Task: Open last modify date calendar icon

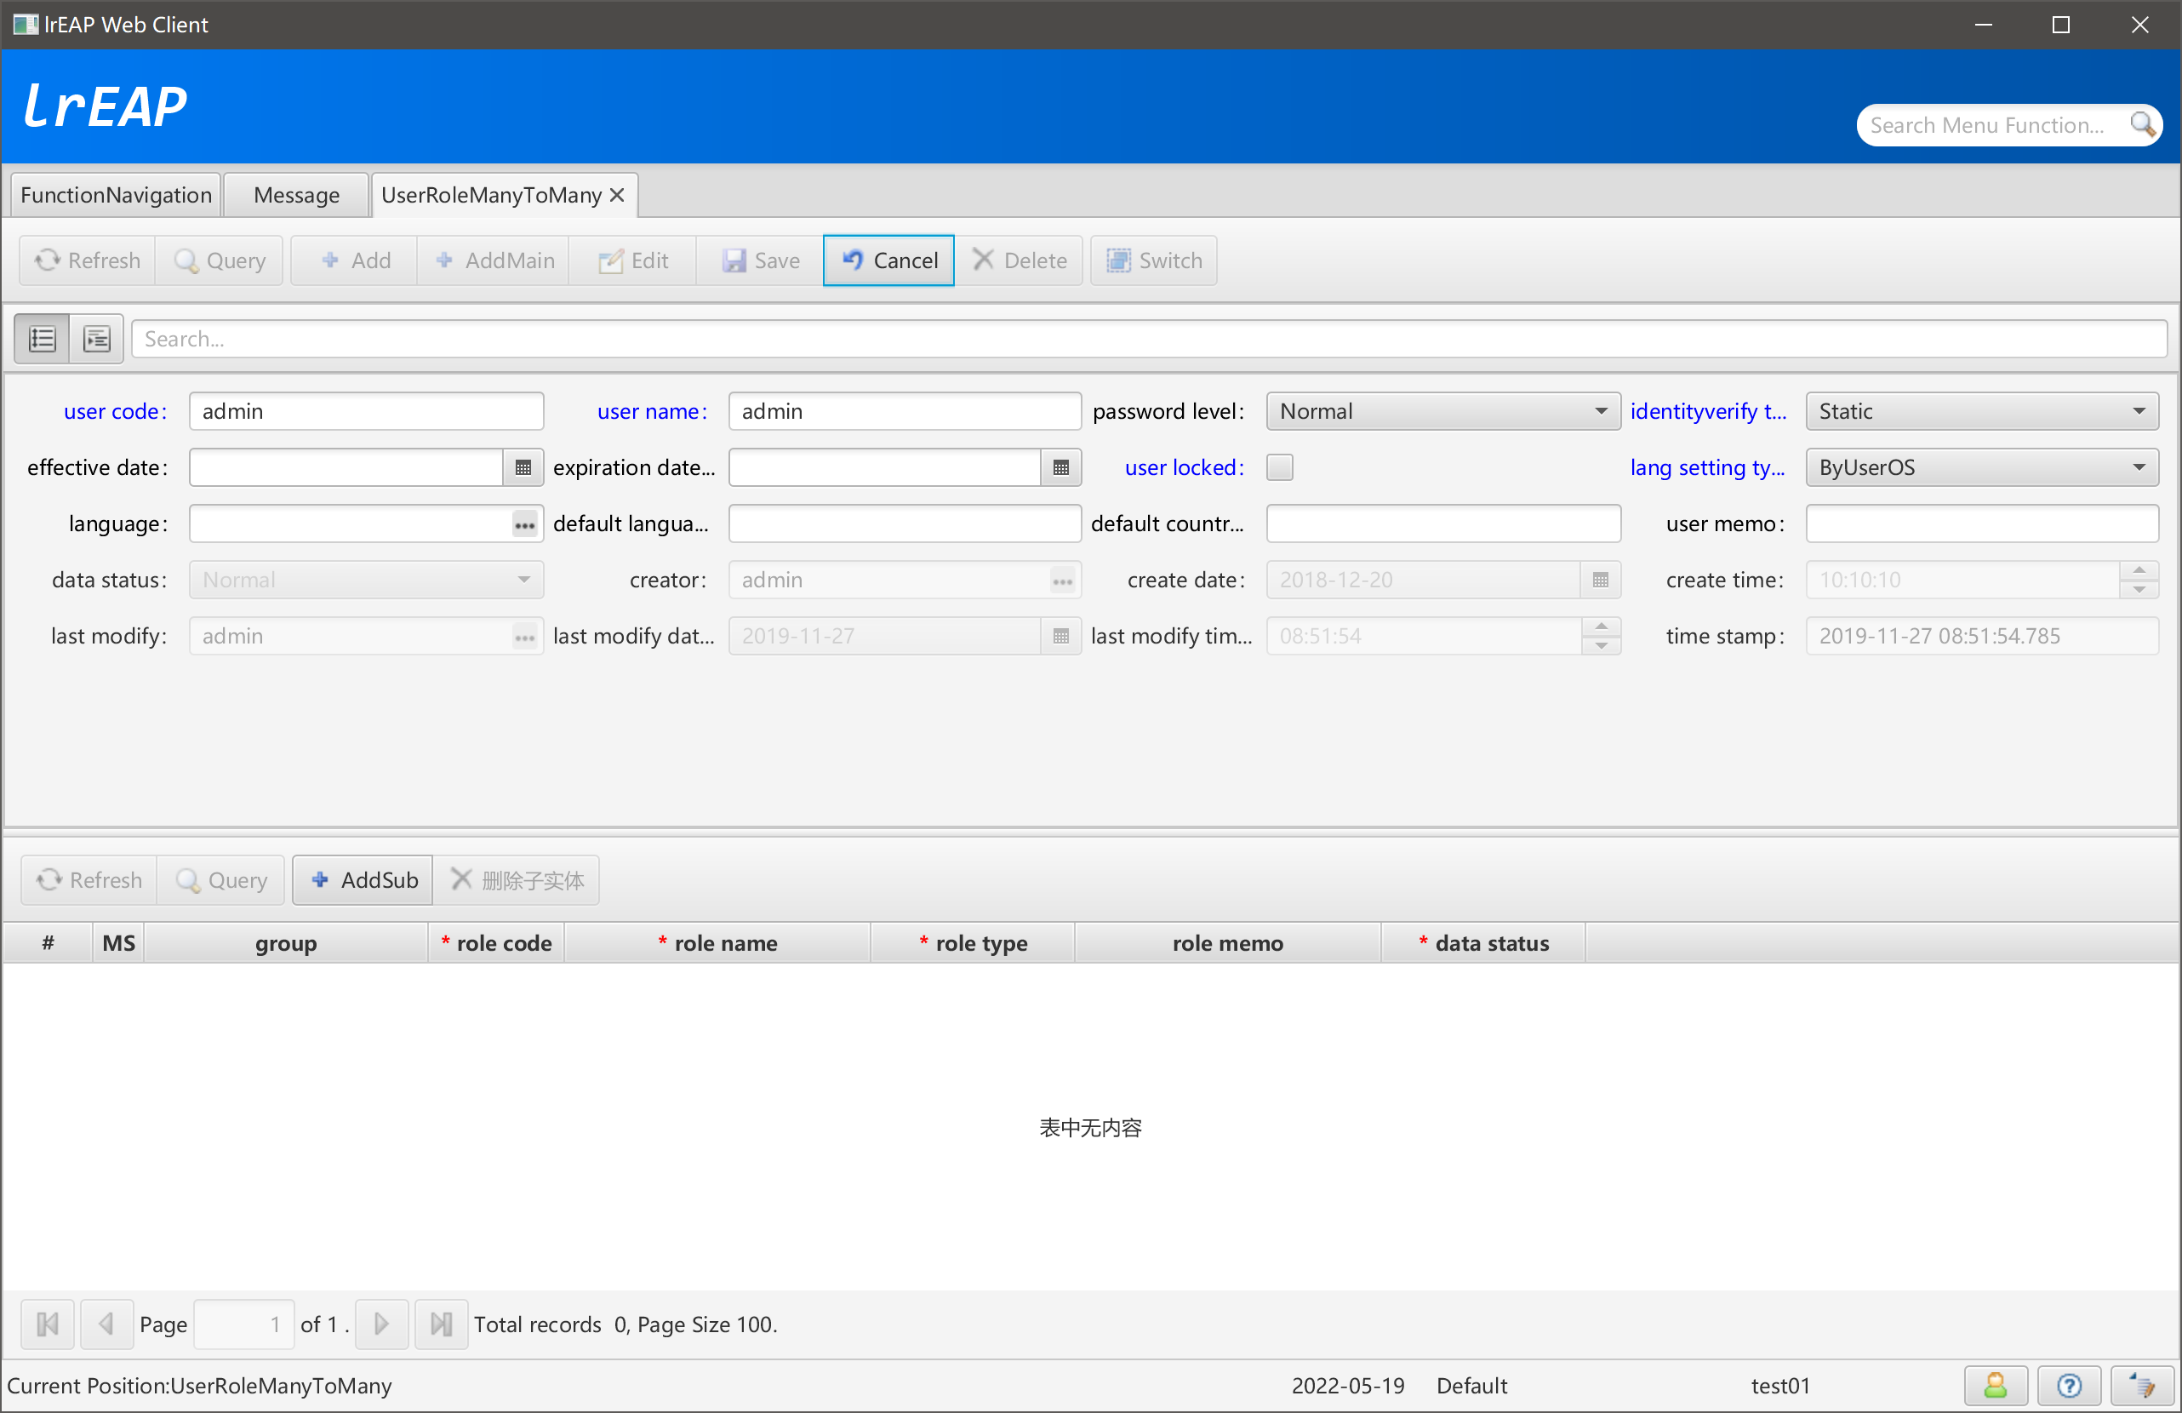Action: coord(1060,637)
